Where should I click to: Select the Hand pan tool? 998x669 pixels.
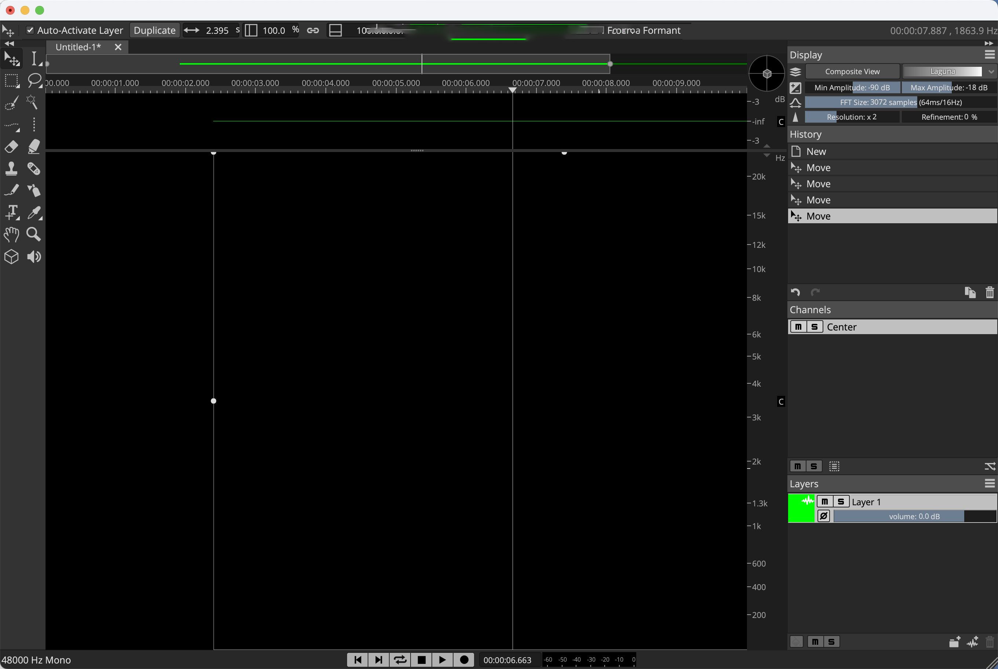pos(11,234)
